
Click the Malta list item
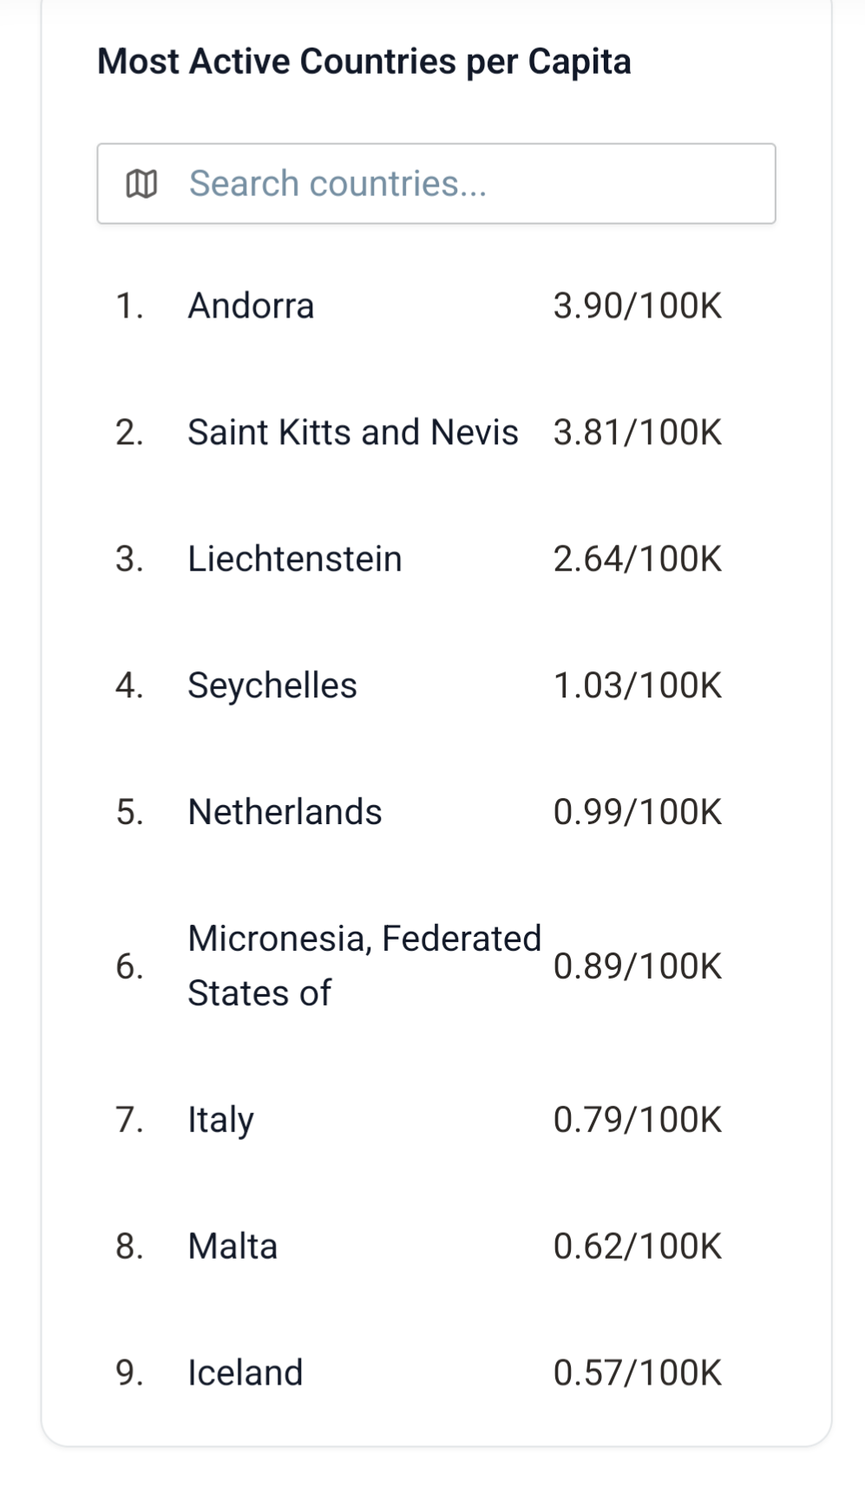233,1247
